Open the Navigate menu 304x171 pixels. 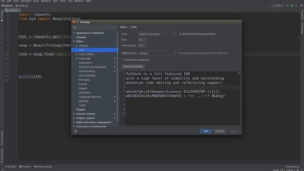coord(26,1)
